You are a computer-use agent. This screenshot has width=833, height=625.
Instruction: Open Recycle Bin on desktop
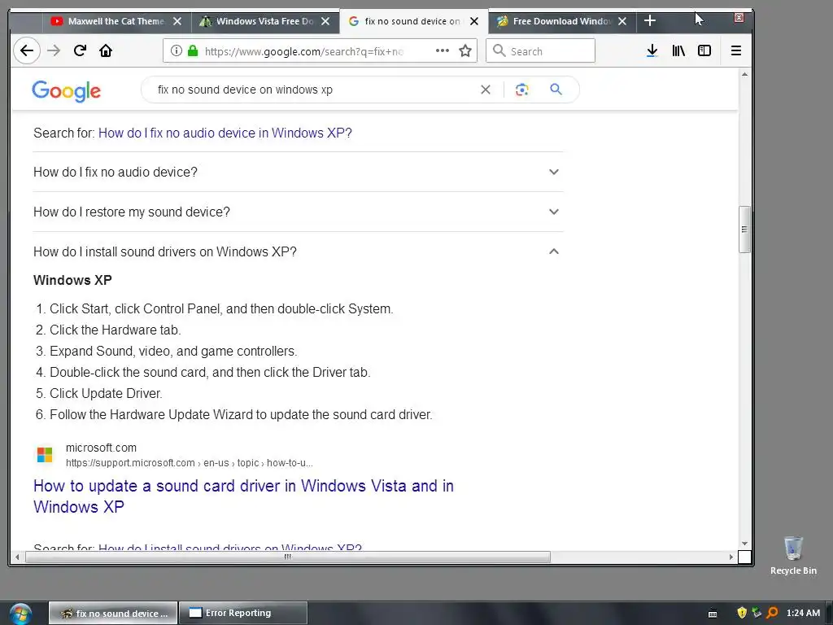tap(793, 555)
